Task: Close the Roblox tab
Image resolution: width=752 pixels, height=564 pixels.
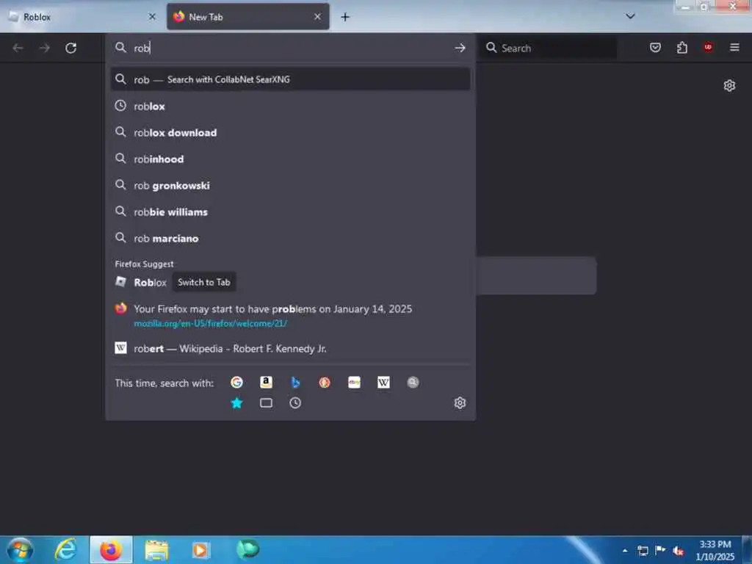Action: (x=152, y=17)
